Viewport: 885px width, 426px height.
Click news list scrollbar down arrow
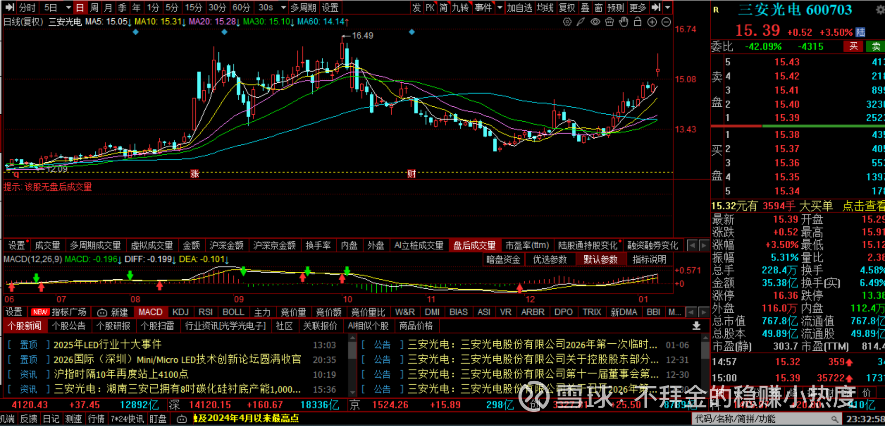[353, 392]
